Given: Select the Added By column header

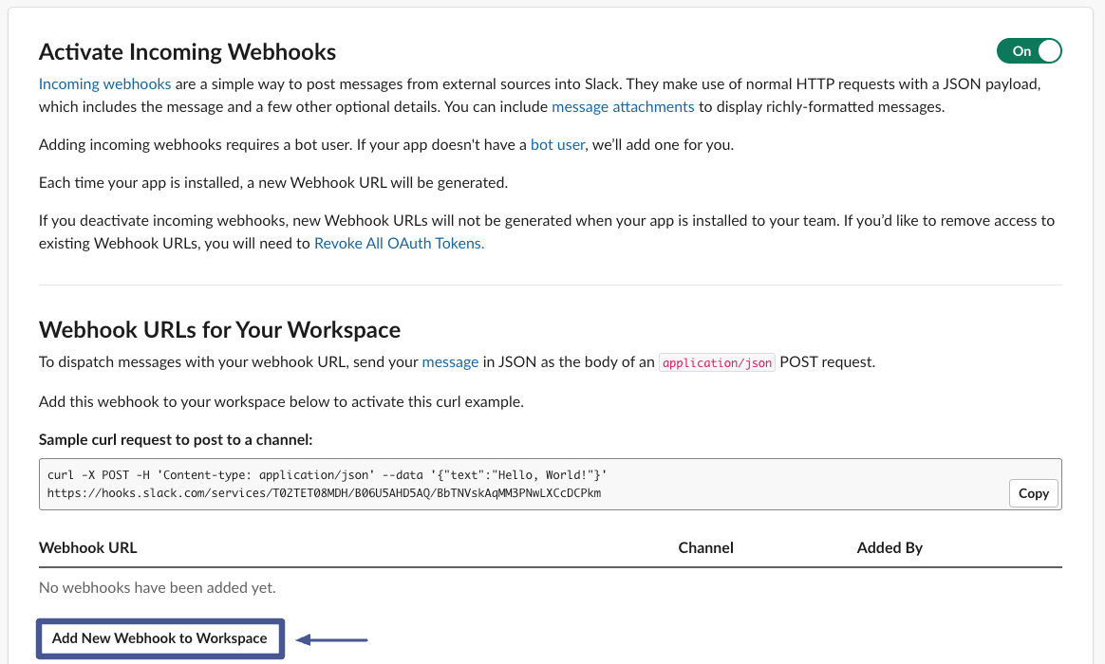Looking at the screenshot, I should pos(890,547).
